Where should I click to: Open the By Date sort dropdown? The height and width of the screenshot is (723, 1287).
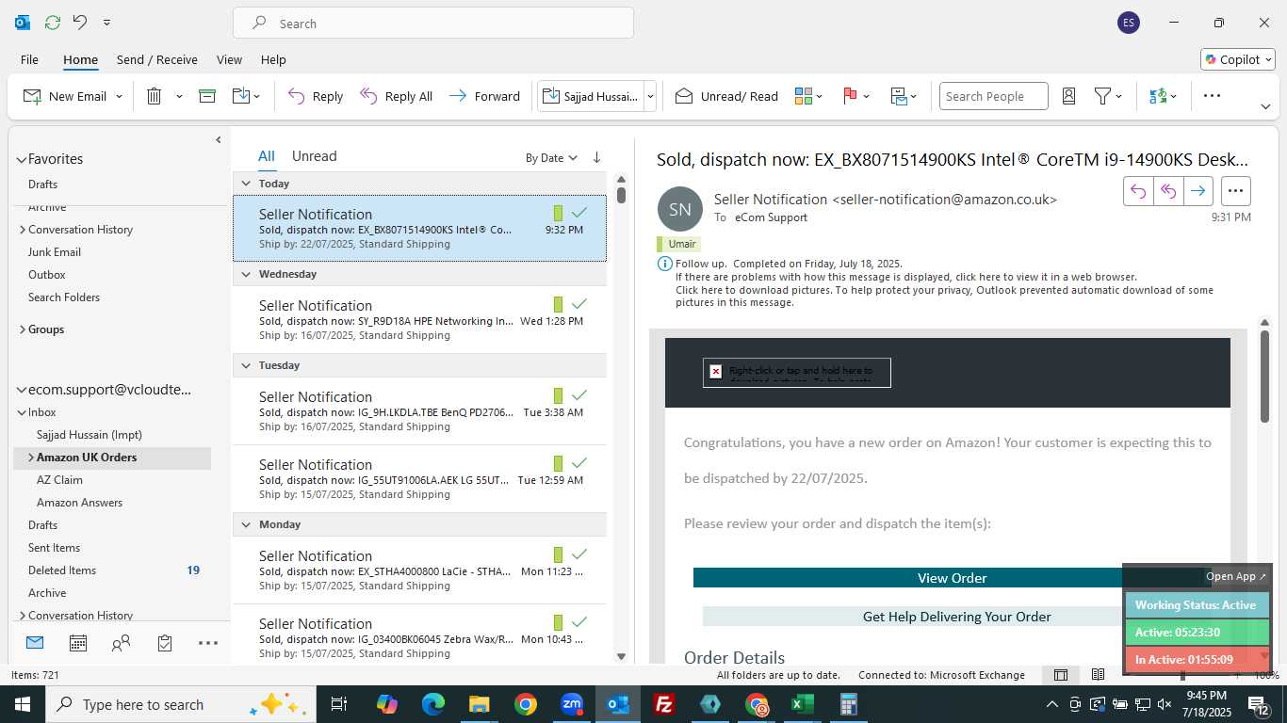pos(551,158)
